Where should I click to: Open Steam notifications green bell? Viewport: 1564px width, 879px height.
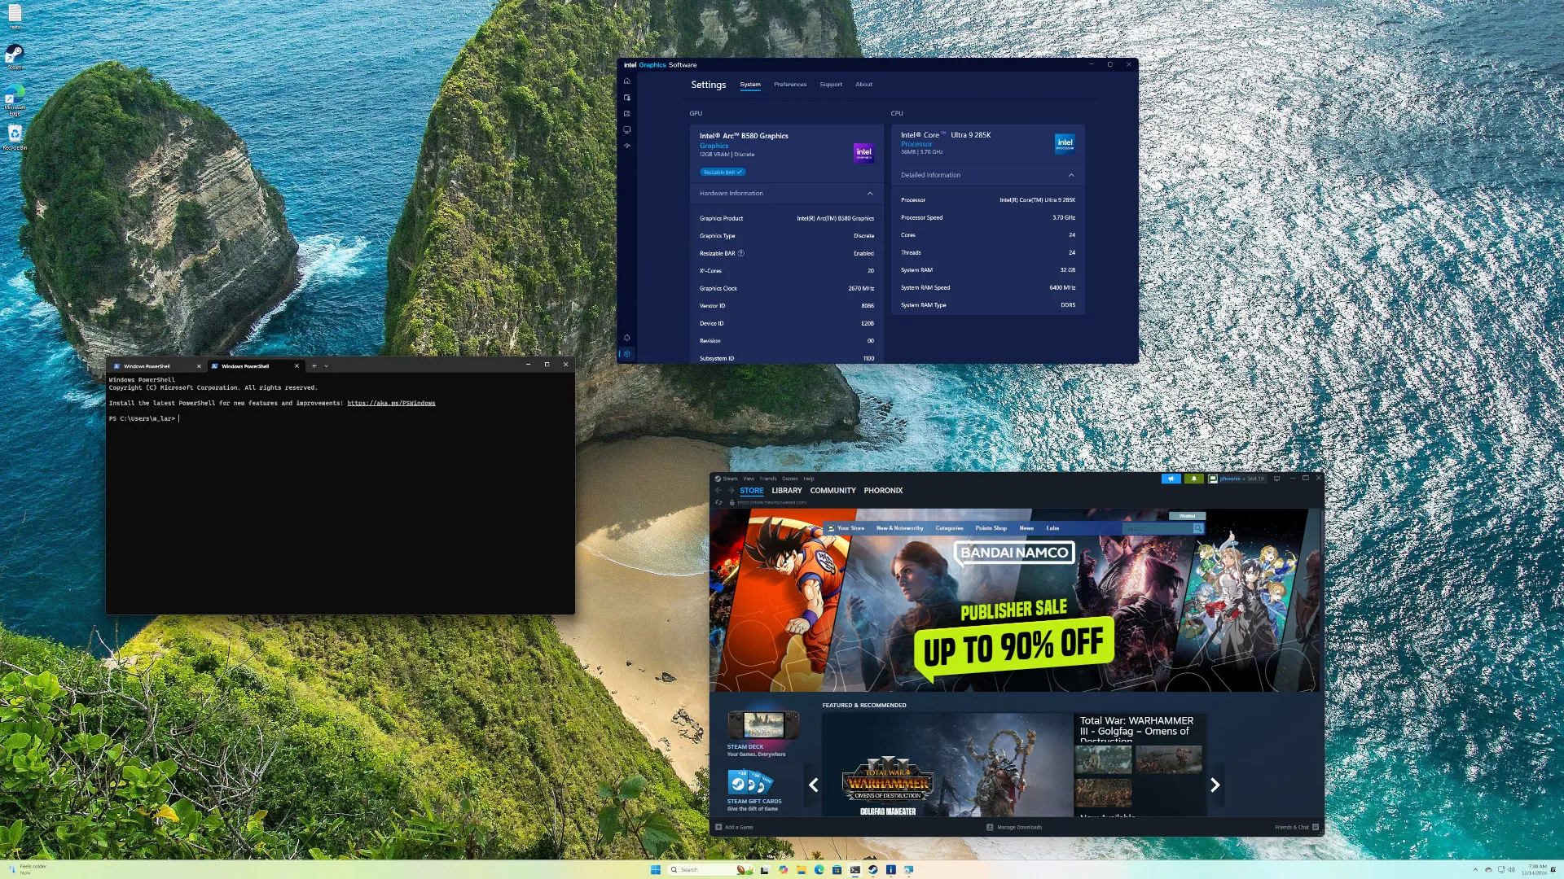[1193, 479]
